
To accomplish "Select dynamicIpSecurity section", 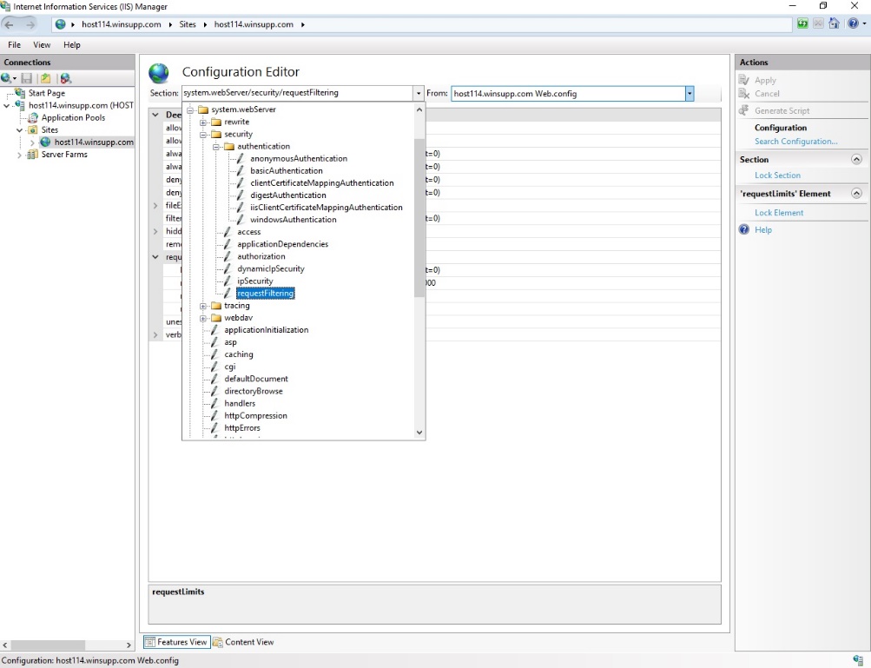I will click(271, 268).
